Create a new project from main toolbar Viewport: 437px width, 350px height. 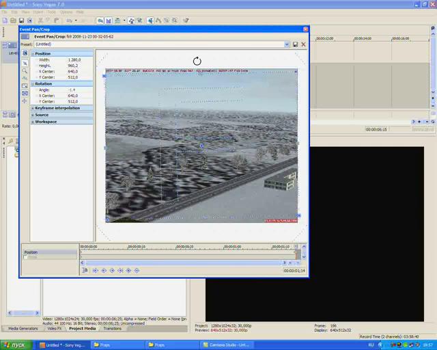[5, 21]
